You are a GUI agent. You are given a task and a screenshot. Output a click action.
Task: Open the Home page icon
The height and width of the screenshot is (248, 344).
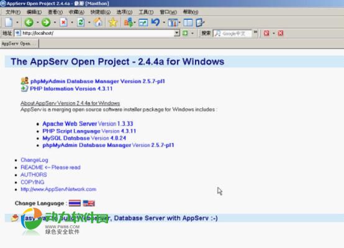pyautogui.click(x=98, y=22)
